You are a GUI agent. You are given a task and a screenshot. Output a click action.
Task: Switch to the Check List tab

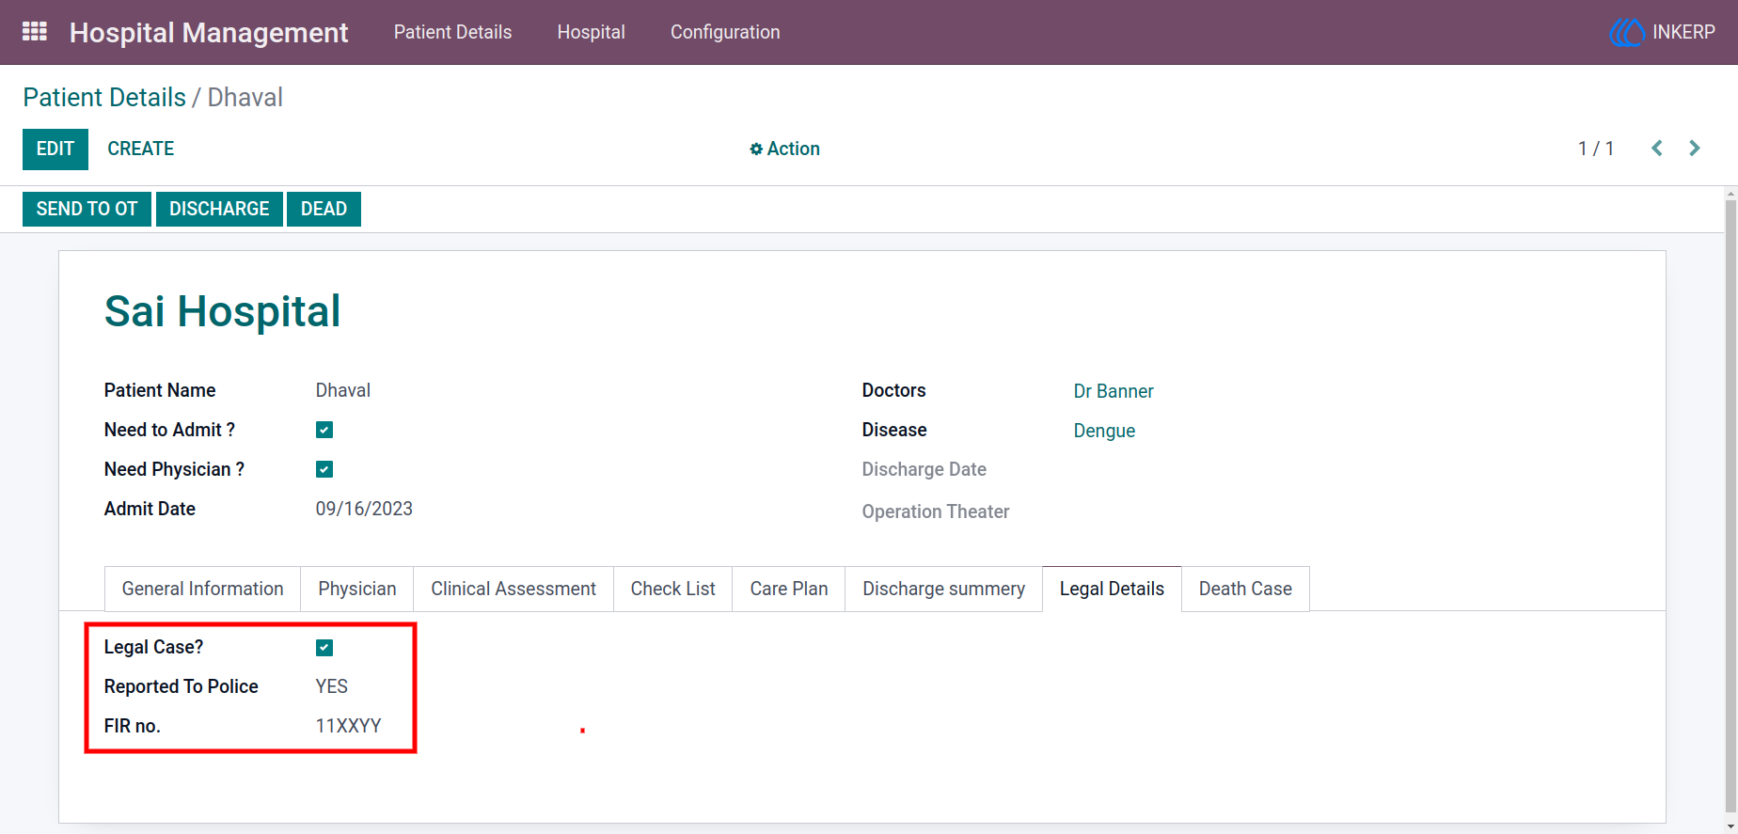click(x=672, y=589)
